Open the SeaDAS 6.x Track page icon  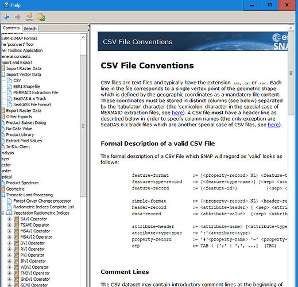point(9,99)
